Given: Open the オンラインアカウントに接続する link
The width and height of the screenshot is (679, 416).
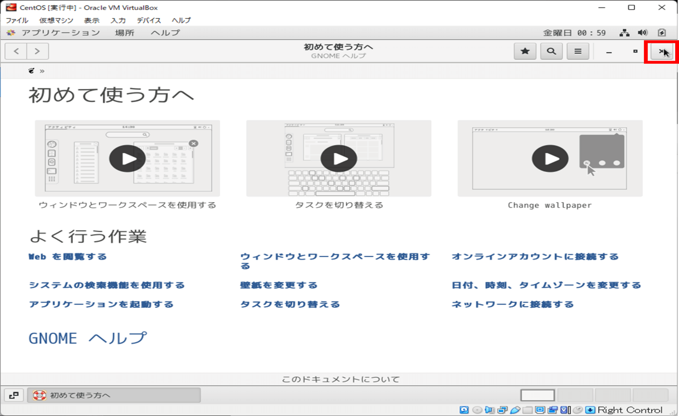Looking at the screenshot, I should (x=535, y=257).
